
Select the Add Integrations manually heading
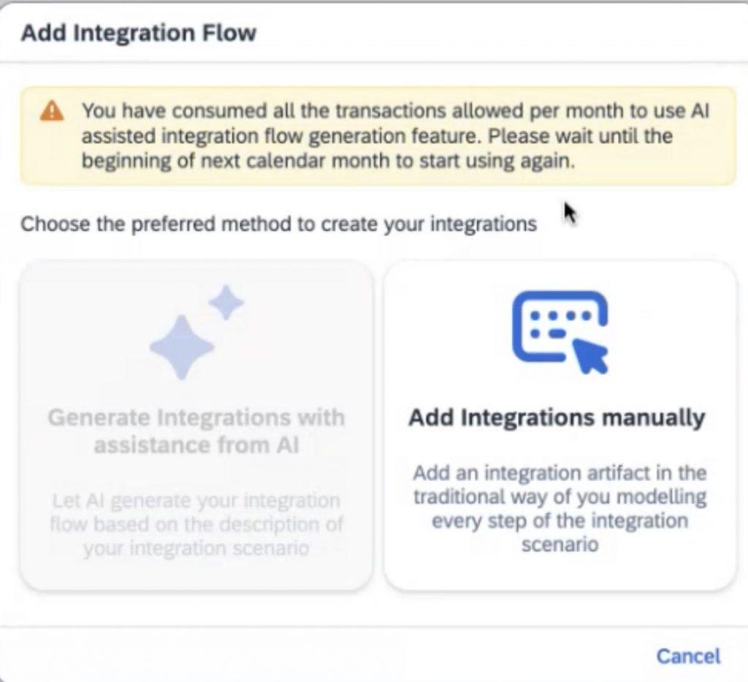(x=557, y=417)
